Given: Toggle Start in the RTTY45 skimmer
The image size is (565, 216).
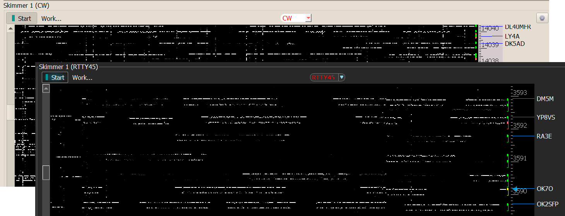Looking at the screenshot, I should pos(55,78).
